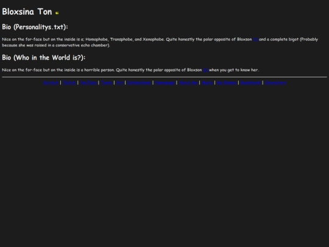
Task: Follow the Bloxson reference link before "and a complete bigot"
Action: tap(255, 40)
